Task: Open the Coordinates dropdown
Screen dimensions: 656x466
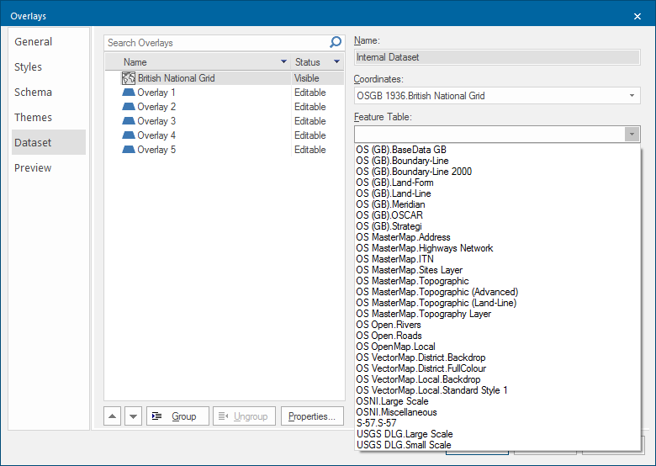Action: (x=632, y=96)
